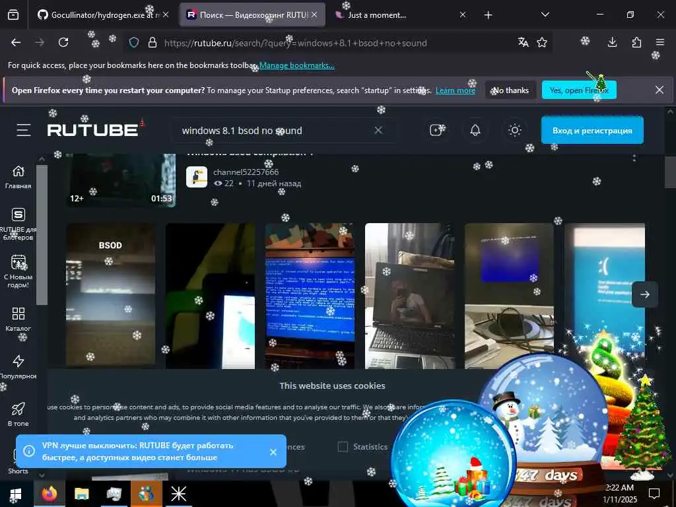
Task: Toggle the light/dark theme sun icon
Action: (515, 130)
